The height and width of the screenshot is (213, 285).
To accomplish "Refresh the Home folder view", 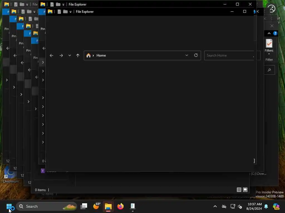I will (196, 55).
